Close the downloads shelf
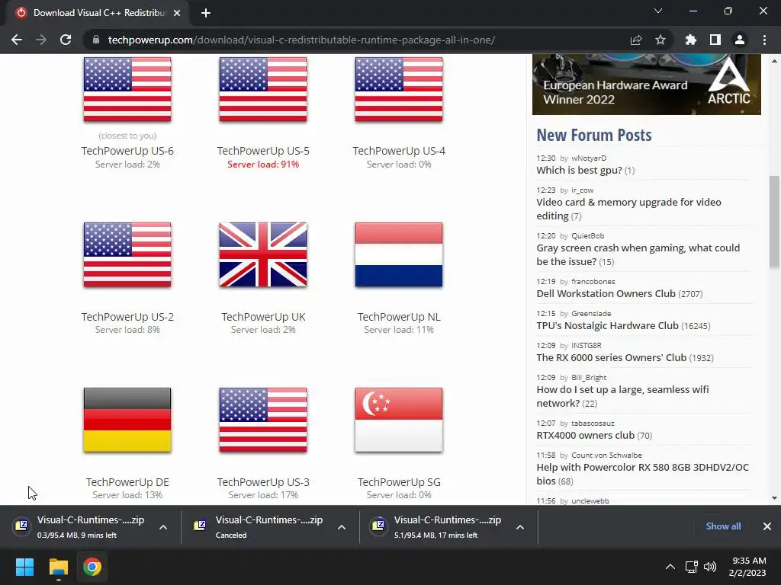The height and width of the screenshot is (585, 781). click(767, 526)
